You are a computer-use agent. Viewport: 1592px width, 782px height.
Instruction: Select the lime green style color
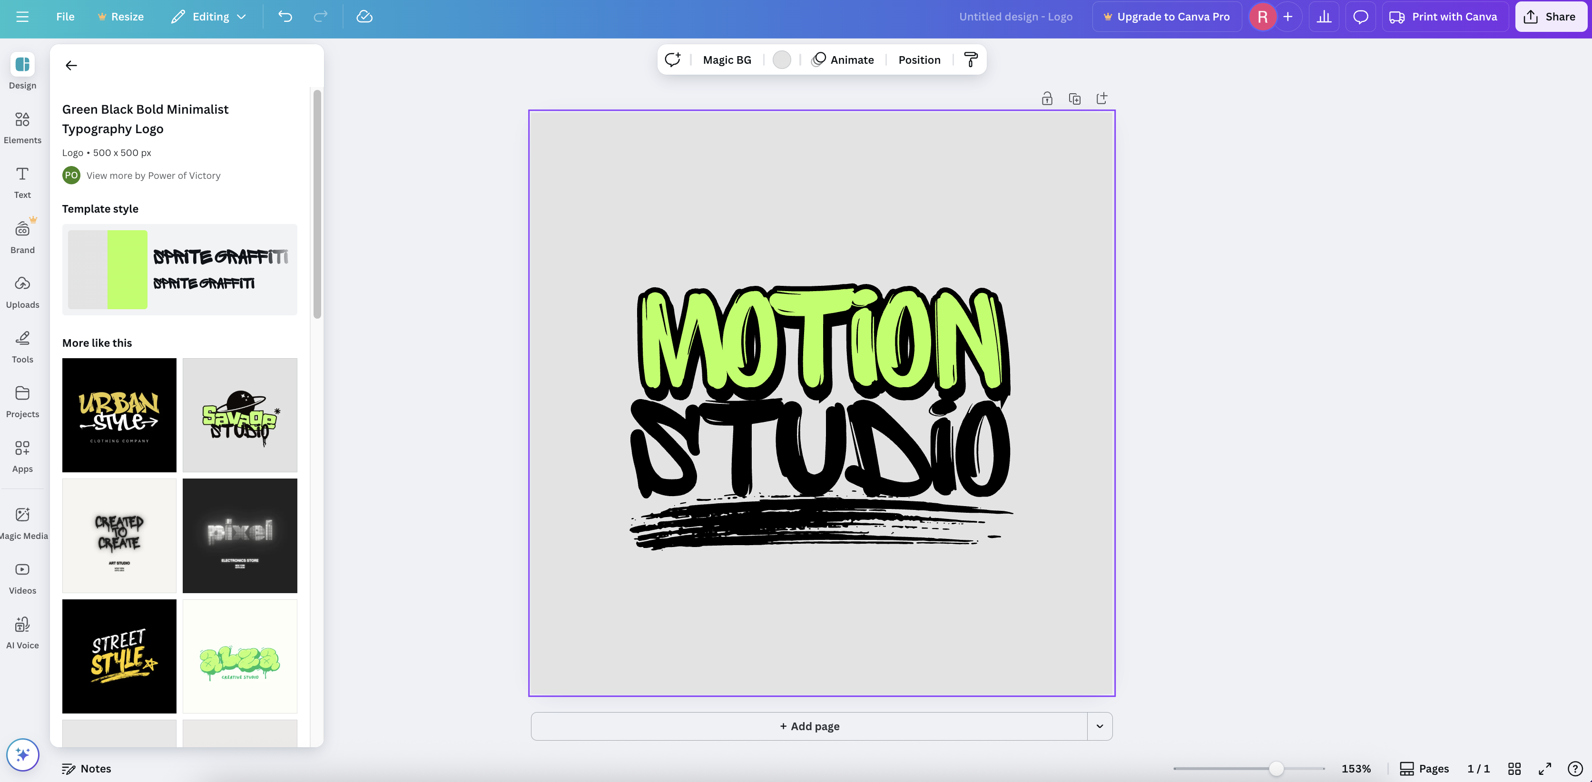(128, 269)
